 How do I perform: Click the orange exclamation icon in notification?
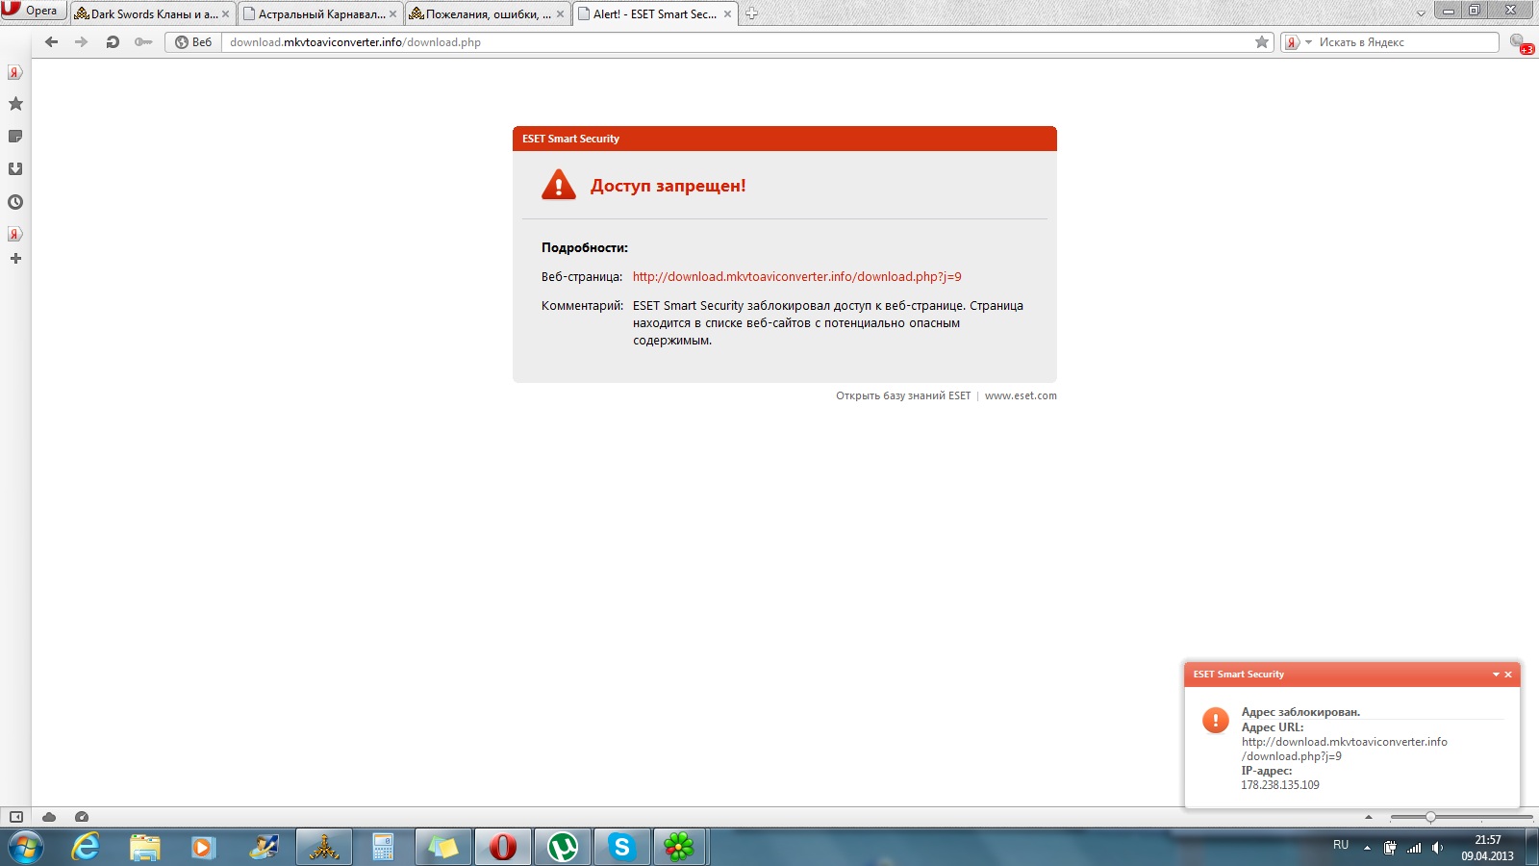(x=1216, y=720)
